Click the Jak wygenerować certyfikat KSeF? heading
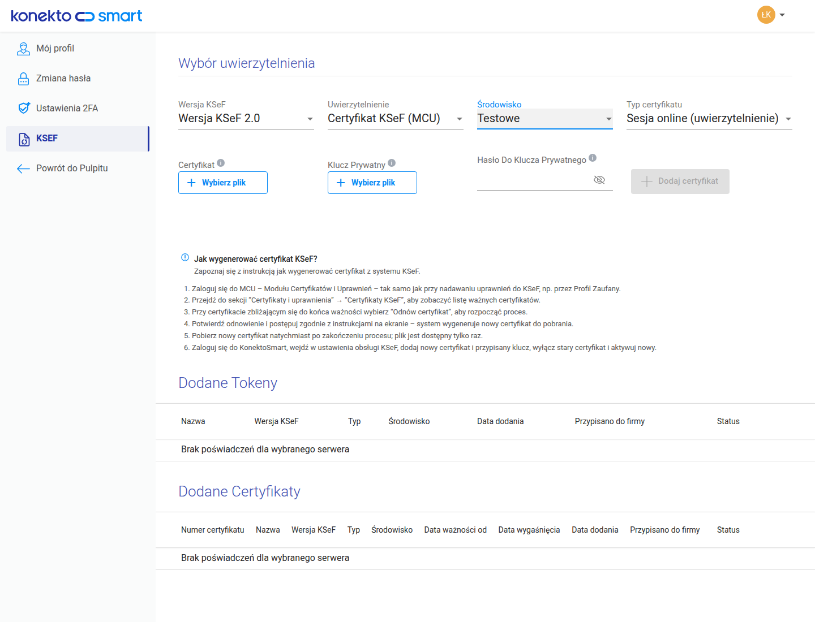 [x=256, y=259]
